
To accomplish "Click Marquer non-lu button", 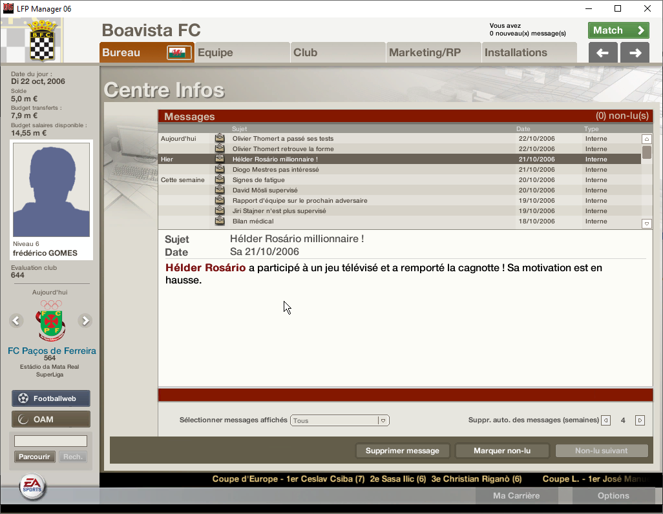I will [x=502, y=451].
